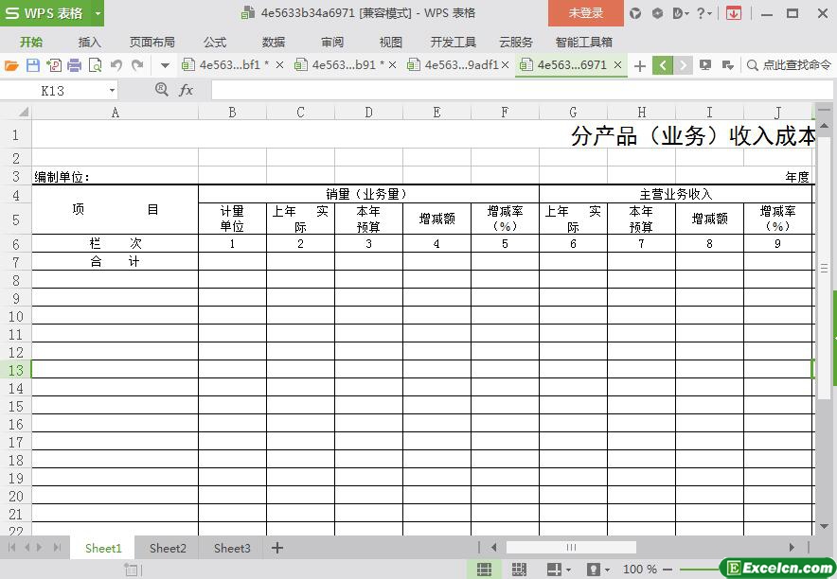Switch to the Sheet3 tab
This screenshot has width=837, height=579.
[x=232, y=548]
